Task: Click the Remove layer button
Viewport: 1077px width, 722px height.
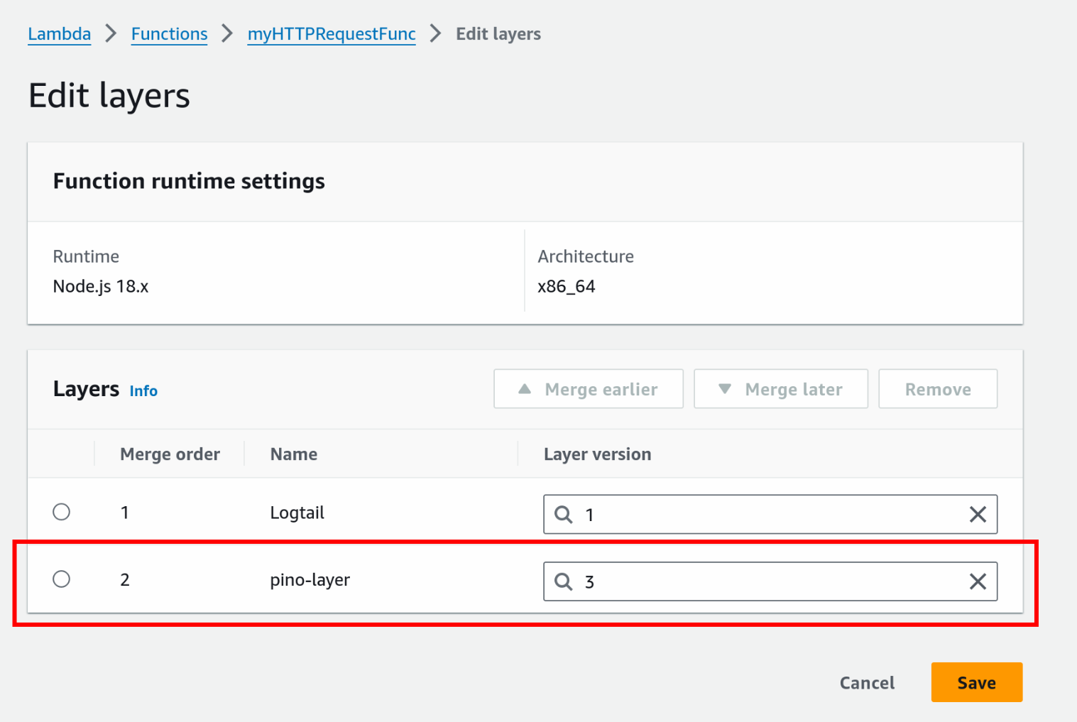Action: click(x=937, y=389)
